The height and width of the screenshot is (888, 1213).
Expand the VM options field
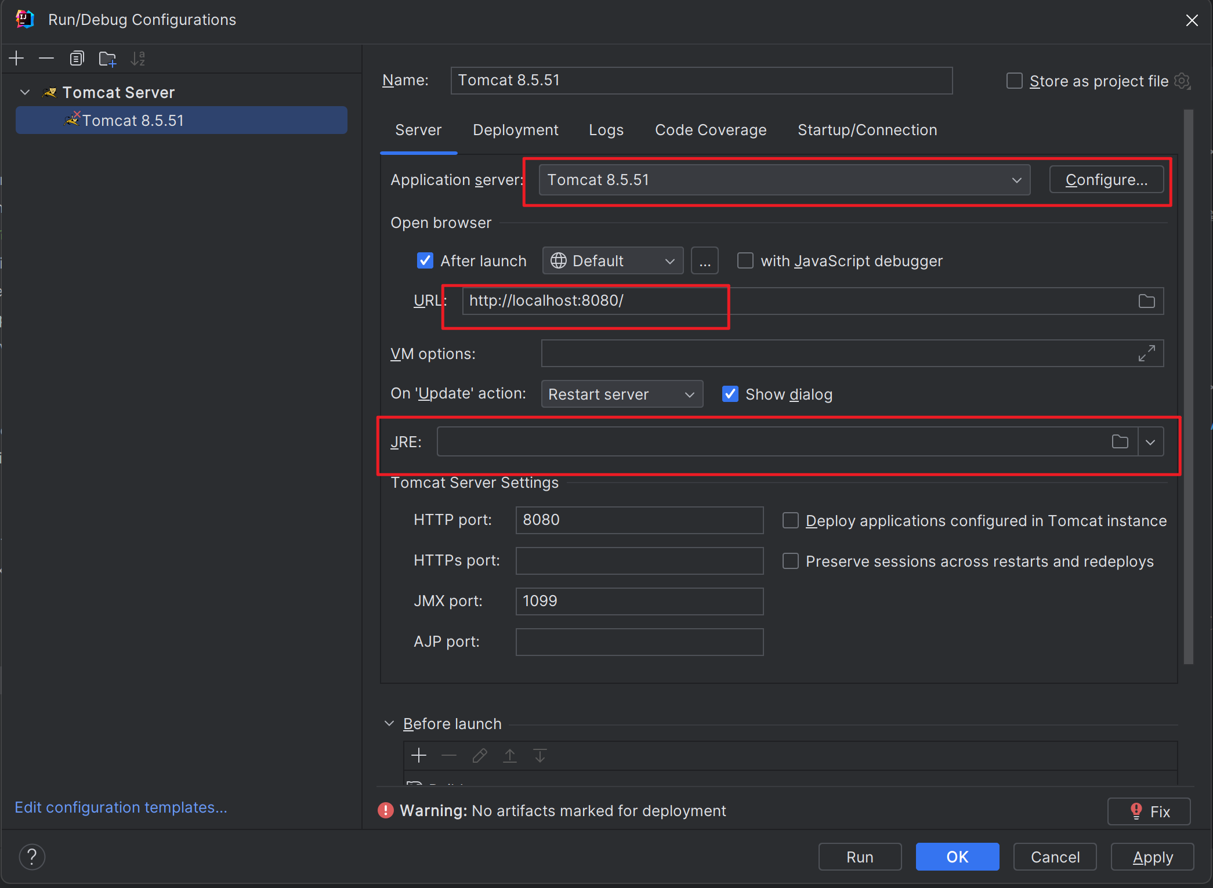(x=1146, y=353)
